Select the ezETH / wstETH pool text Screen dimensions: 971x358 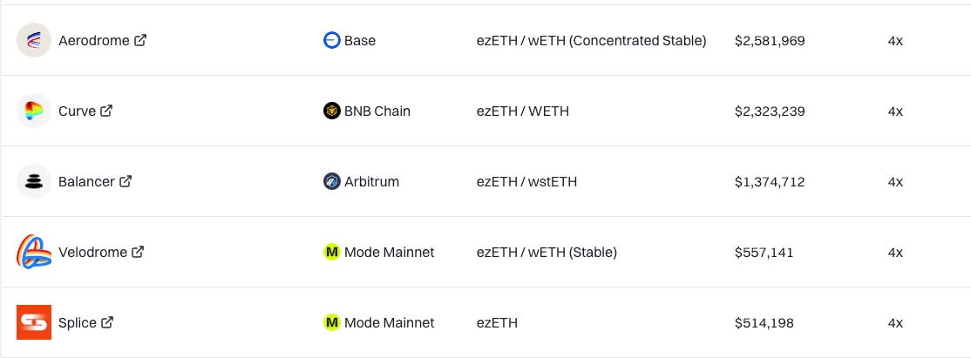[x=527, y=182]
